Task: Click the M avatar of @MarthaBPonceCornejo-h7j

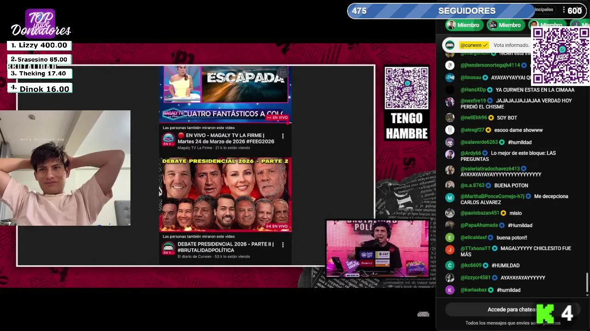Action: [450, 198]
